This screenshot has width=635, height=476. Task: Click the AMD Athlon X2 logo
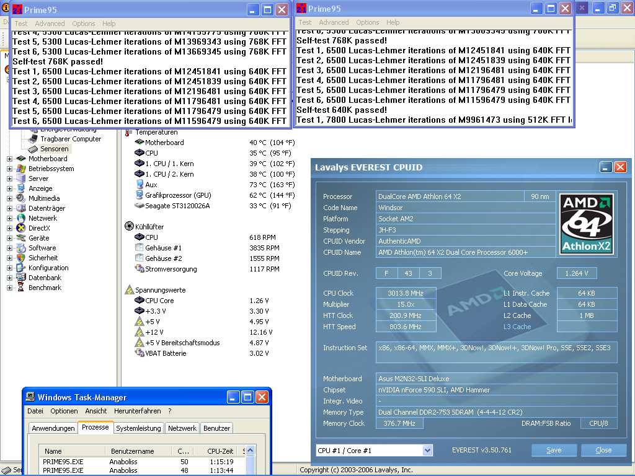coord(587,224)
